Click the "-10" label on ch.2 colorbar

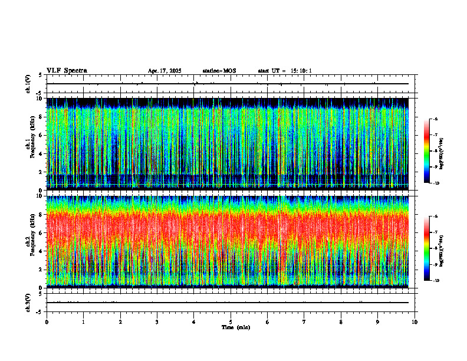(x=436, y=281)
